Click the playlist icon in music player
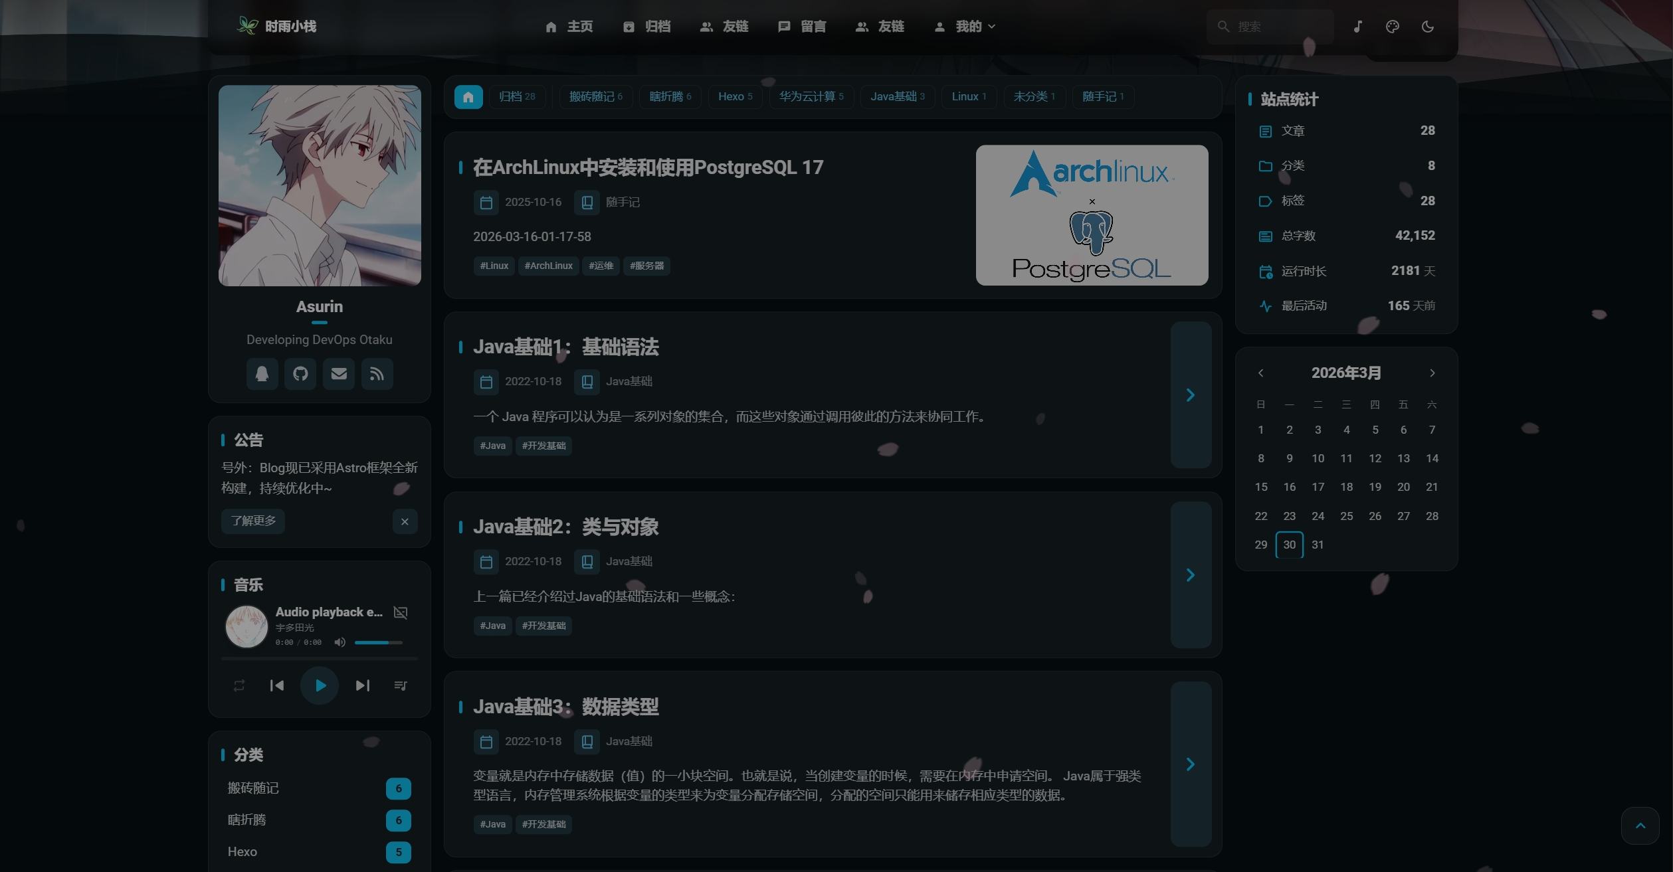 click(x=400, y=685)
